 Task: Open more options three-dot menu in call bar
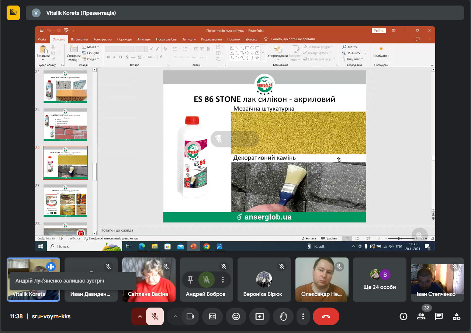(x=303, y=316)
